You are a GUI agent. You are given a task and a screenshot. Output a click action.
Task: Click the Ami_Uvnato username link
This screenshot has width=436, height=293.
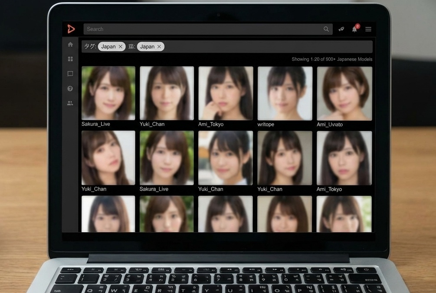(330, 125)
